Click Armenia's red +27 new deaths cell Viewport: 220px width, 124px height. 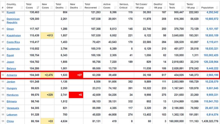point(76,75)
